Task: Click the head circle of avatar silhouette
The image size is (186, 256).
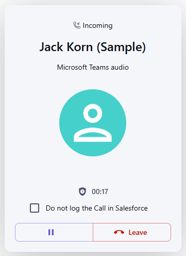Action: click(93, 113)
